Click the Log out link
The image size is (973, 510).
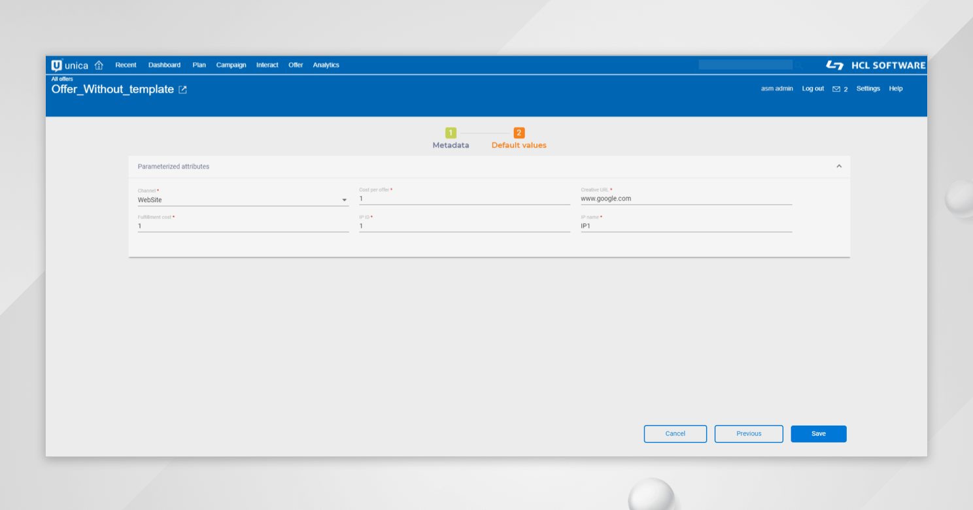click(x=812, y=88)
